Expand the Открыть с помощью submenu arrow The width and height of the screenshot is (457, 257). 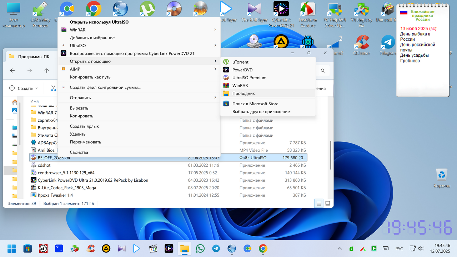(215, 61)
